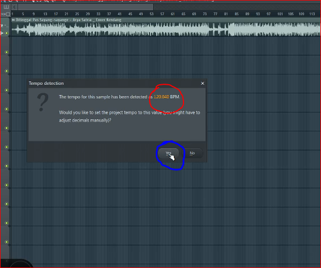Jump to bar 45 on the timeline ruler
Viewport: 321px width, 268px height.
pyautogui.click(x=130, y=14)
